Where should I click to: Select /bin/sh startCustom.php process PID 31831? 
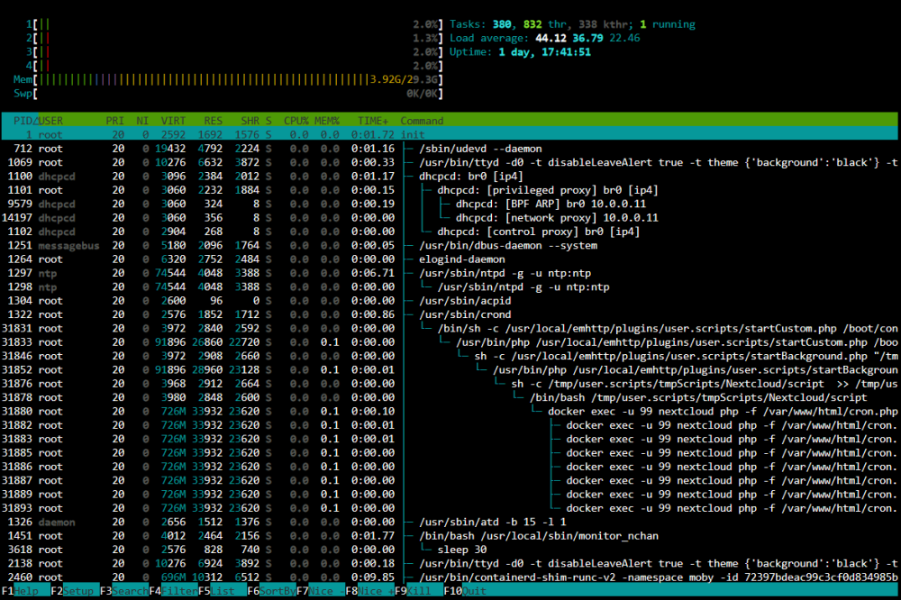click(450, 328)
